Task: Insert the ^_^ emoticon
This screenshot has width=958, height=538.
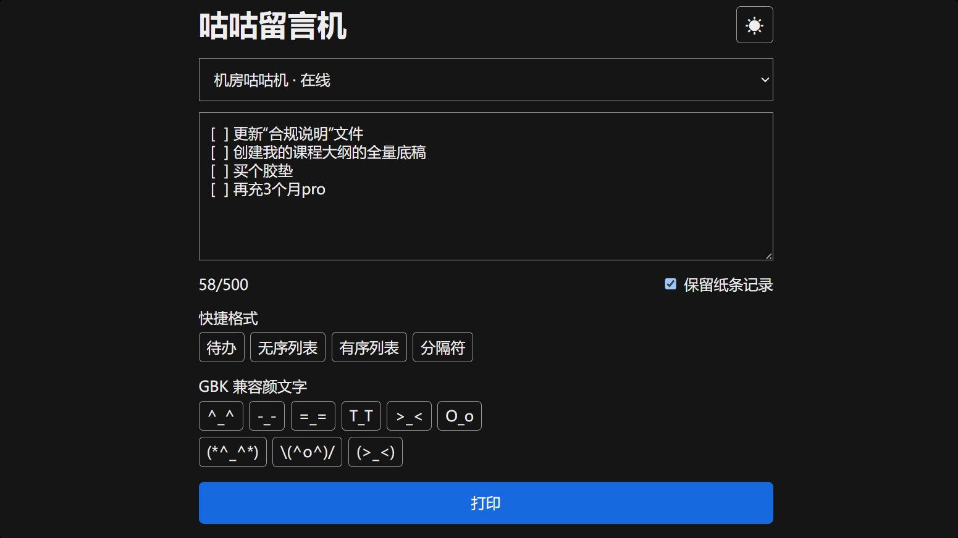Action: click(221, 416)
